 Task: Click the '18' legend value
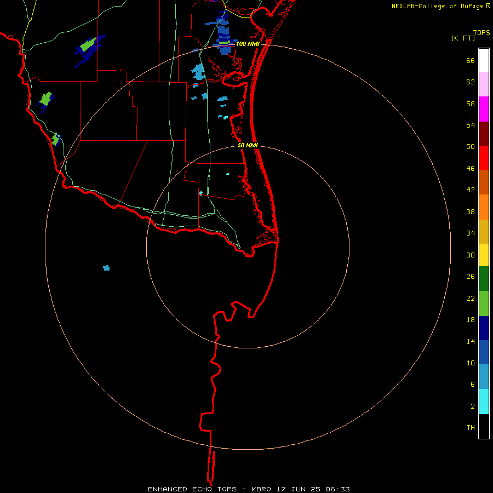coord(471,320)
